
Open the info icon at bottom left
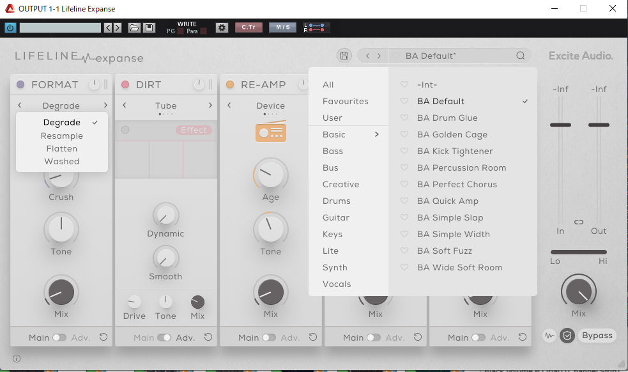tap(17, 359)
